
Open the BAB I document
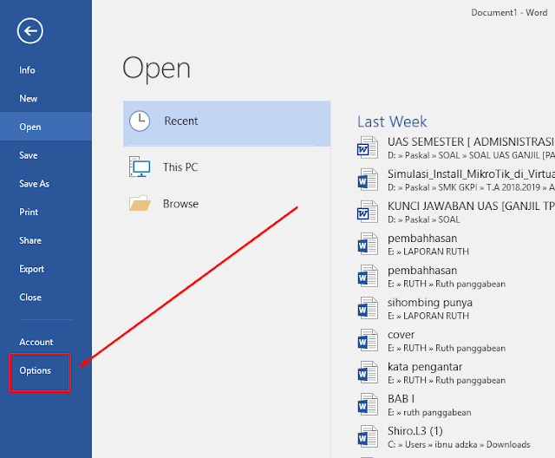click(x=401, y=399)
